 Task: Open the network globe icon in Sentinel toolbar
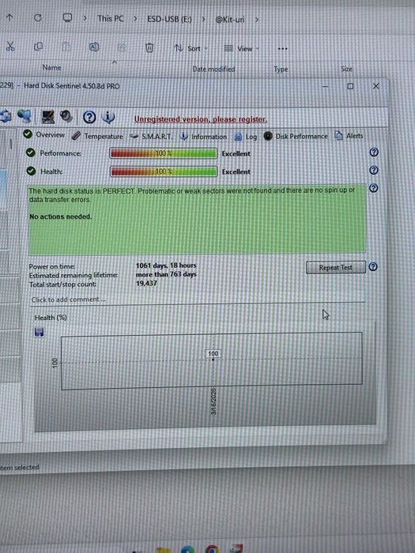(25, 116)
